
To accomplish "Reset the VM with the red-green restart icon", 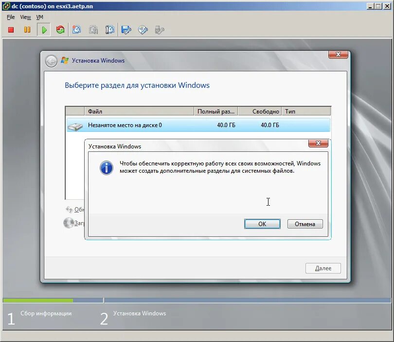I will click(60, 30).
